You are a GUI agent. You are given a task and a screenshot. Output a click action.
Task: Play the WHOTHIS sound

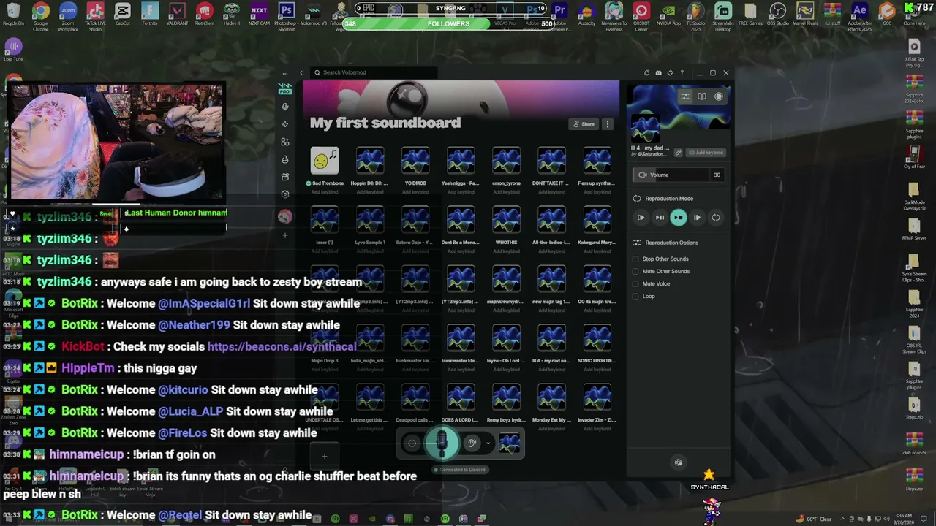coord(506,220)
